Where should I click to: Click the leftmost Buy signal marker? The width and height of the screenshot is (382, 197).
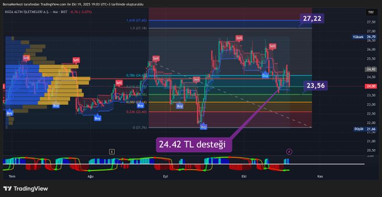tap(9, 113)
